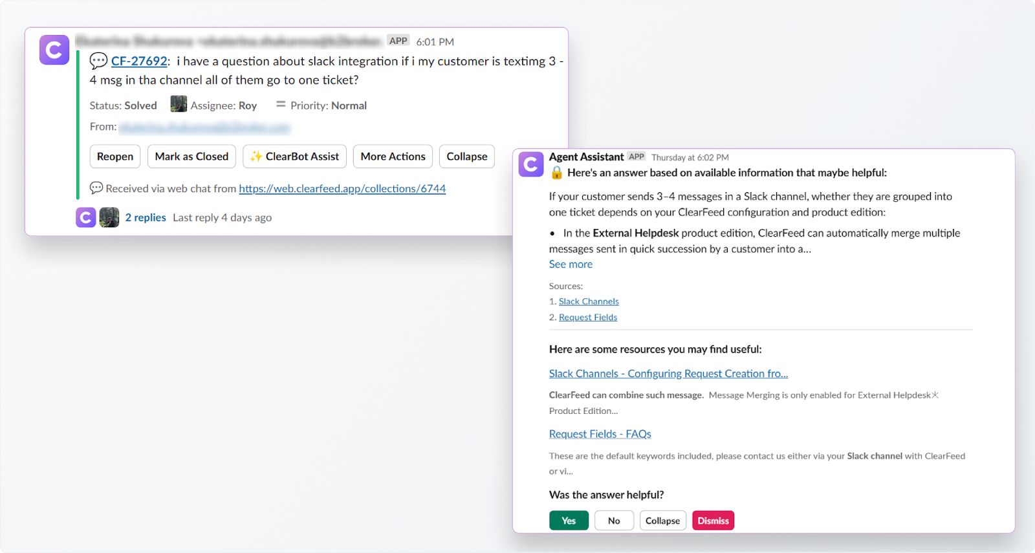Click the priority icon next to Priority: Normal
Image resolution: width=1035 pixels, height=553 pixels.
[x=281, y=104]
